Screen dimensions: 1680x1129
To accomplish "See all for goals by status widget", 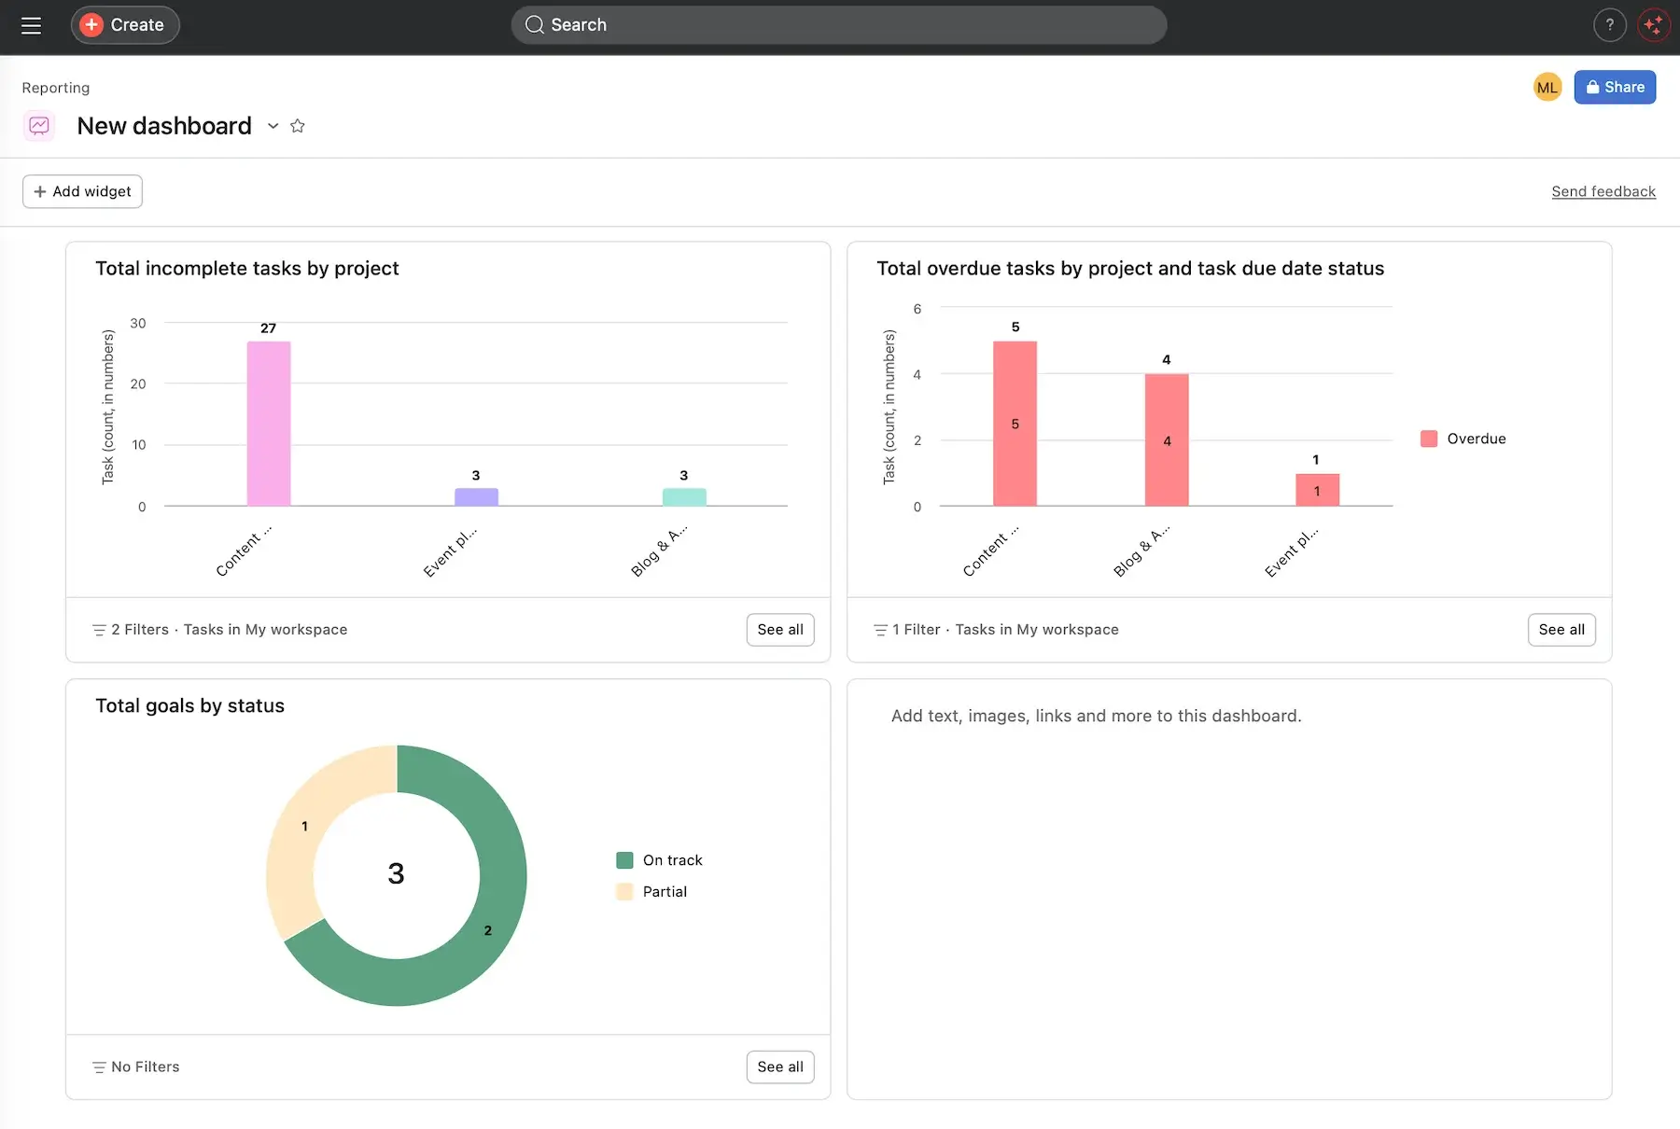I will (x=780, y=1067).
